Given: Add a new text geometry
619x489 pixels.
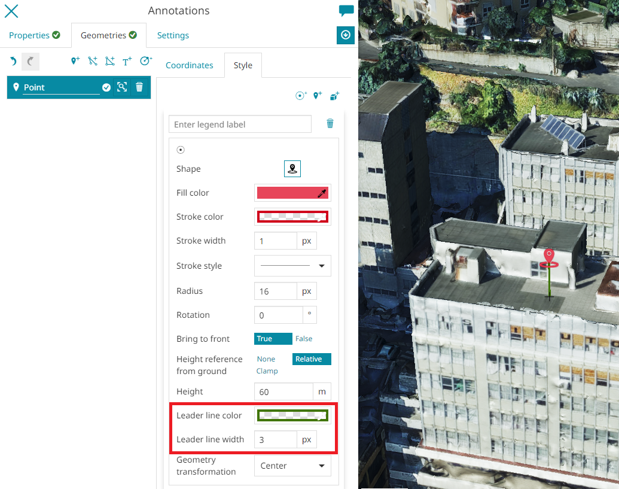Looking at the screenshot, I should point(127,61).
